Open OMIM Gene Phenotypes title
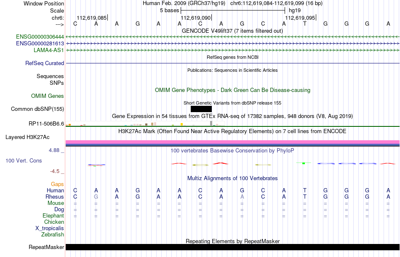400x257 pixels. 232,90
